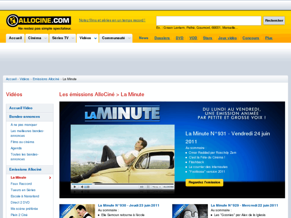Click the red arrow beside La Minute
Viewport: 291px width, 218px height.
[50, 178]
